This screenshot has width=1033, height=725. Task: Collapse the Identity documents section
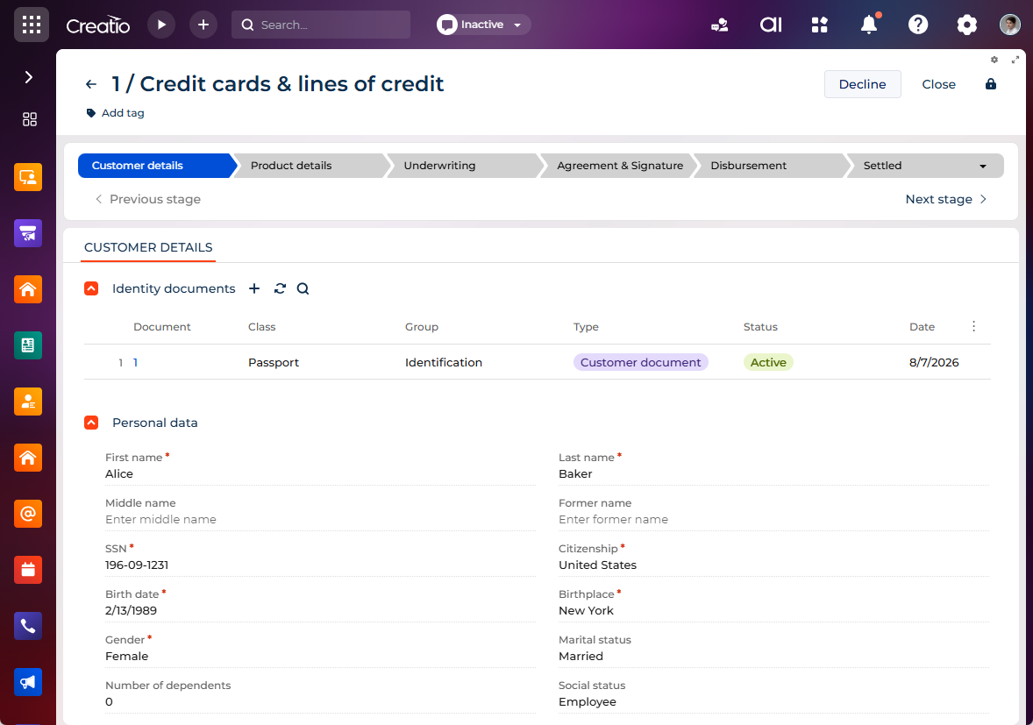point(91,288)
